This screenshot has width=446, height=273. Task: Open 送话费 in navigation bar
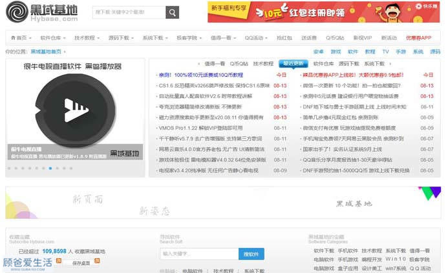click(309, 38)
